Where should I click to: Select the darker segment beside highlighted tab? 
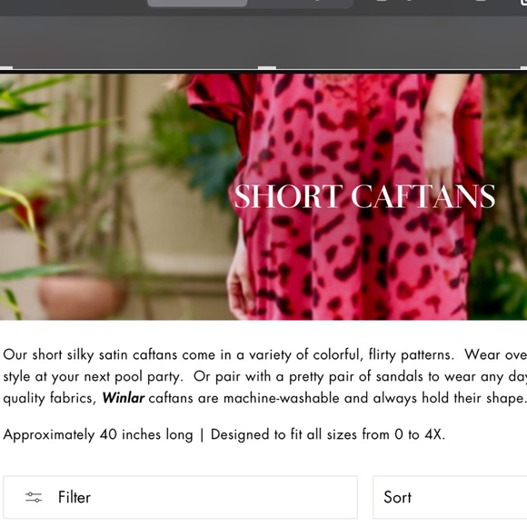pyautogui.click(x=300, y=4)
